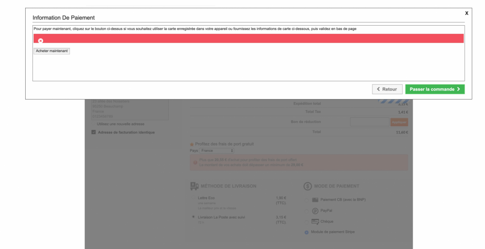The height and width of the screenshot is (249, 485).
Task: Click the warning icon in free-shipping notice
Action: [x=195, y=162]
